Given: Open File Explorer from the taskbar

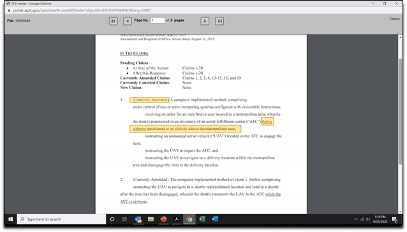Looking at the screenshot, I should (151, 219).
